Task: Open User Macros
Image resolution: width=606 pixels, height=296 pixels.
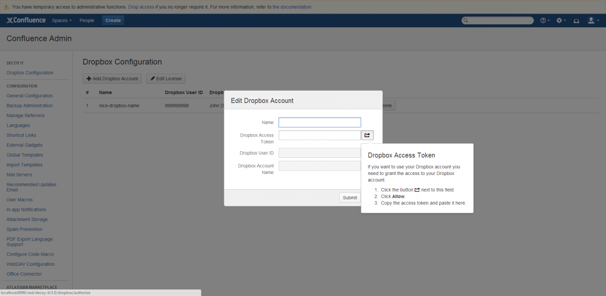Action: 20,200
